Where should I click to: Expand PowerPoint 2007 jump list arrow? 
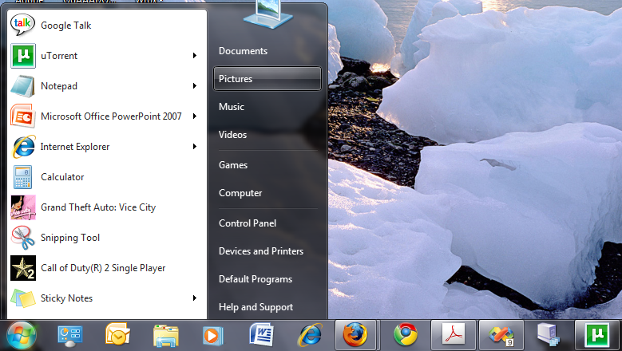coord(194,116)
